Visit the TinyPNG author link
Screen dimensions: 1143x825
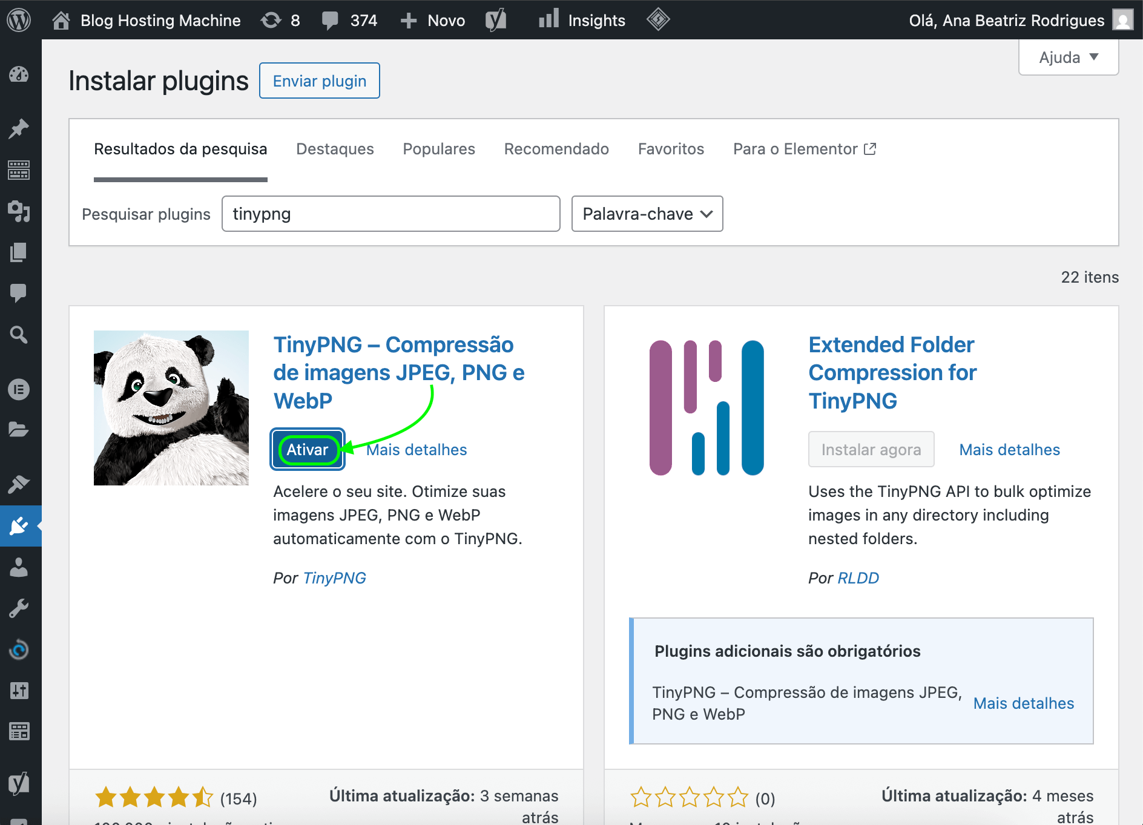pyautogui.click(x=334, y=578)
